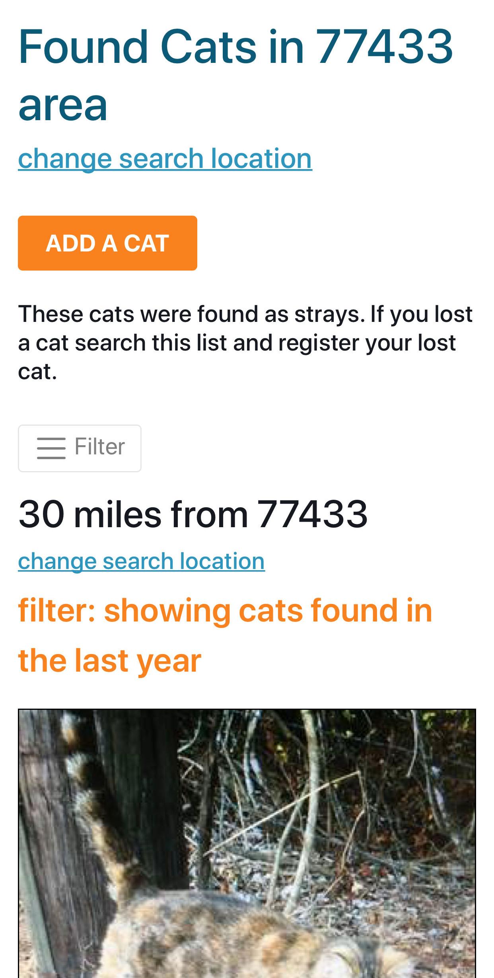Tap the word Filter on the filter button
Viewport: 494px width, 978px height.
click(99, 446)
